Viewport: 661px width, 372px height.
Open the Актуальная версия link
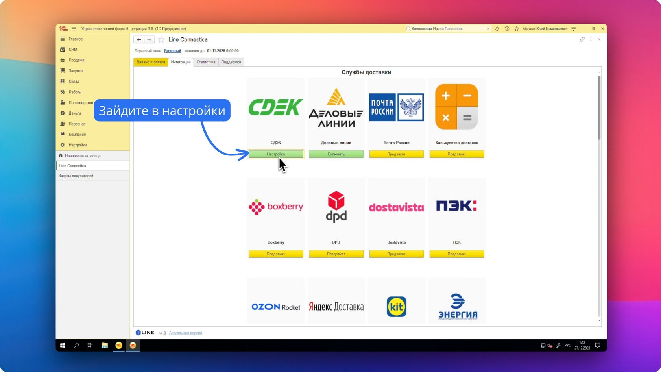[185, 333]
